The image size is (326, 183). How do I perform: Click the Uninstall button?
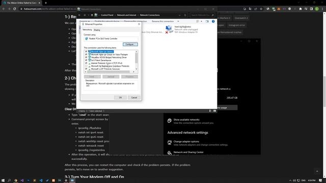click(111, 77)
